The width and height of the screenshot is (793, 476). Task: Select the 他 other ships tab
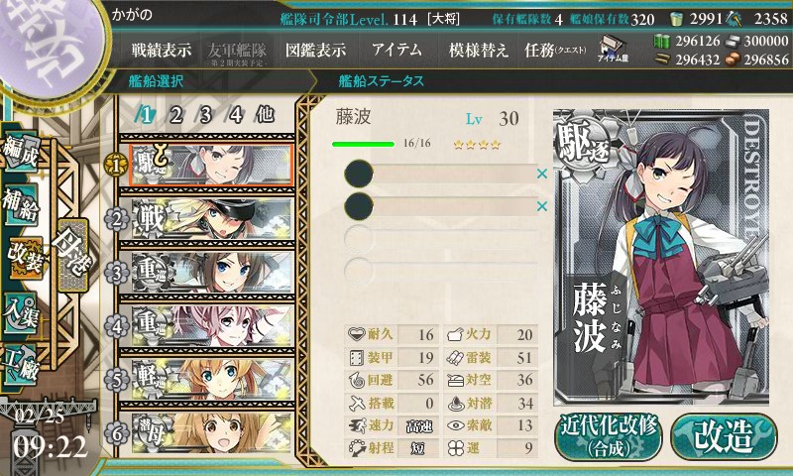(x=265, y=114)
